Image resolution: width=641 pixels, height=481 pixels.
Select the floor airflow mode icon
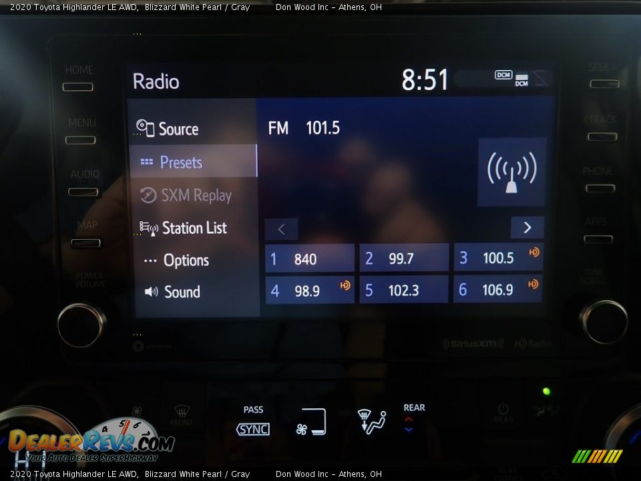tap(311, 422)
